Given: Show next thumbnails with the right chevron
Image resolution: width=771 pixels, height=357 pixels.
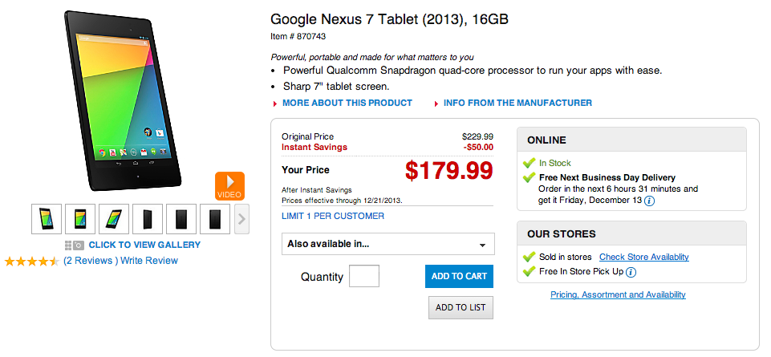Looking at the screenshot, I should (242, 219).
